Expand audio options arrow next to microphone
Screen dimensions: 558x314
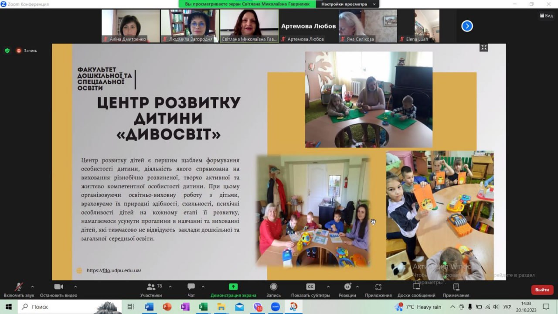[x=32, y=287]
